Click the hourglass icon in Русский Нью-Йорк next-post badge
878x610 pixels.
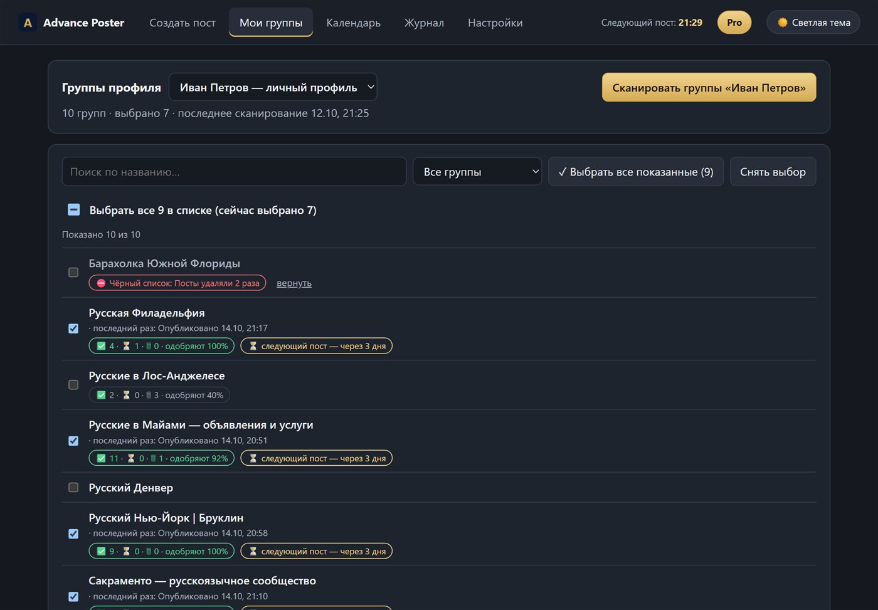(253, 552)
